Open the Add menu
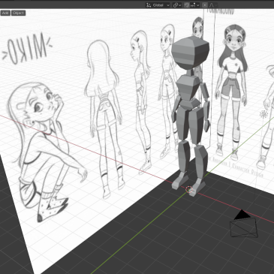This screenshot has width=274, height=274. [5, 13]
